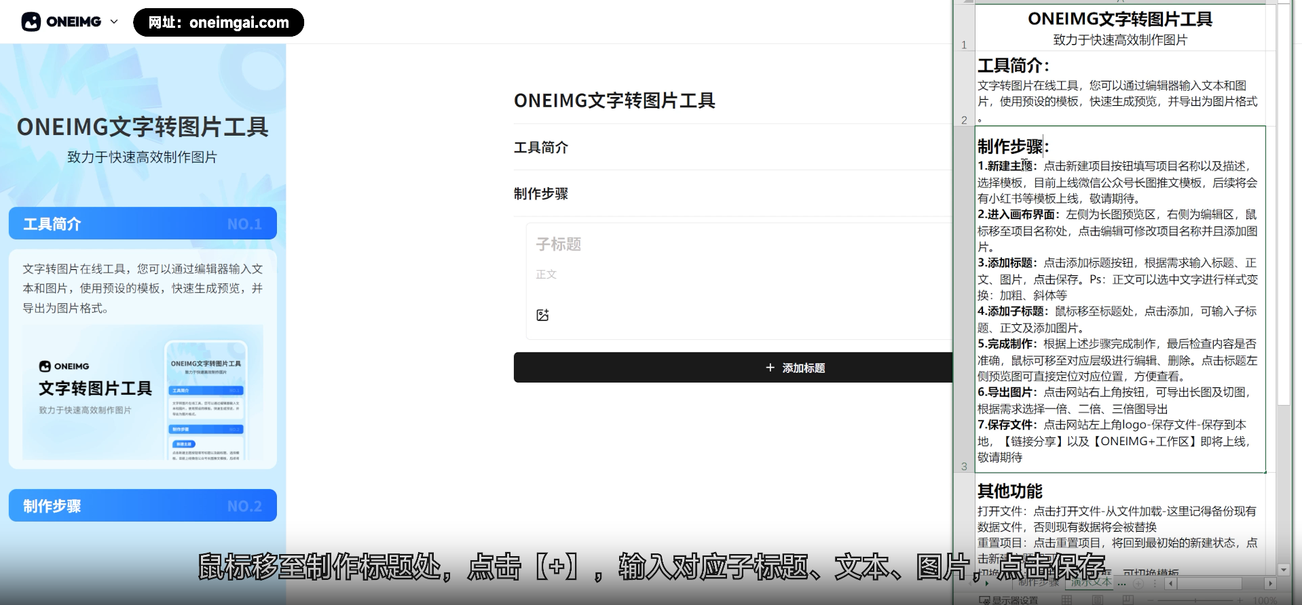Click the Excel horizontal scrollbar thumb
Screen dimensions: 1302x605
(1210, 583)
